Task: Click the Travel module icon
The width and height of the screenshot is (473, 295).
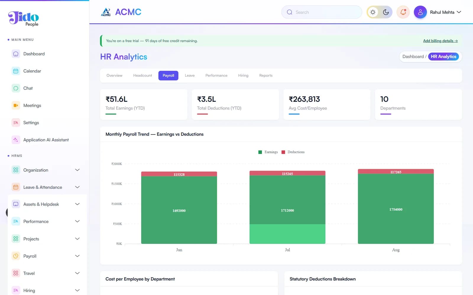Action: coord(16,273)
